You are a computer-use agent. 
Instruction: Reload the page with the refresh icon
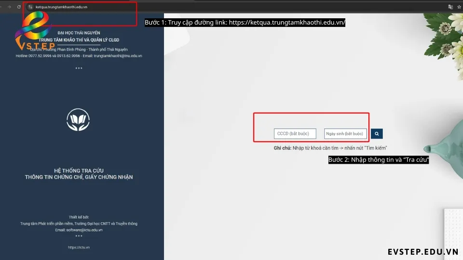tap(19, 7)
